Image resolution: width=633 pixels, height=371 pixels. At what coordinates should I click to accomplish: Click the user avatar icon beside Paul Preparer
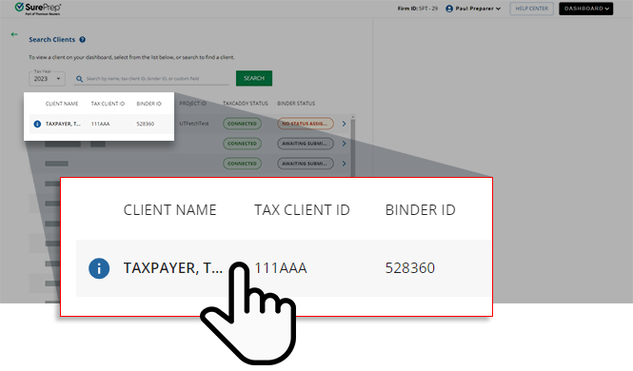click(449, 9)
